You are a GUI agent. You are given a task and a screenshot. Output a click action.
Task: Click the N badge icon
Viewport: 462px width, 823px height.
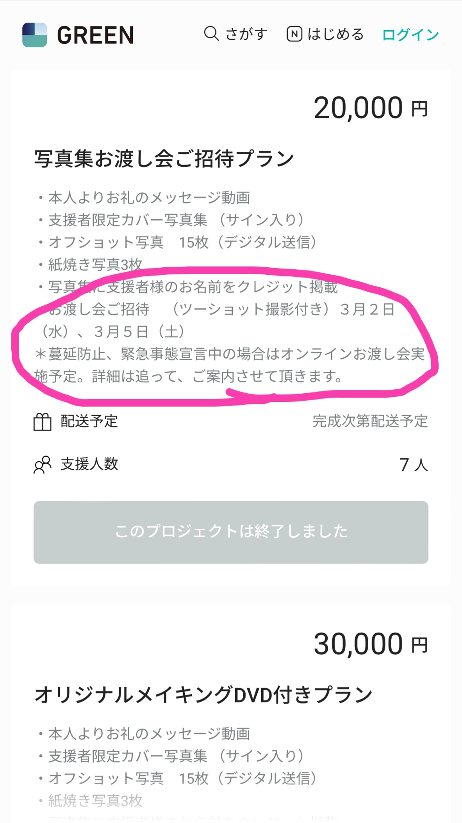click(x=294, y=34)
